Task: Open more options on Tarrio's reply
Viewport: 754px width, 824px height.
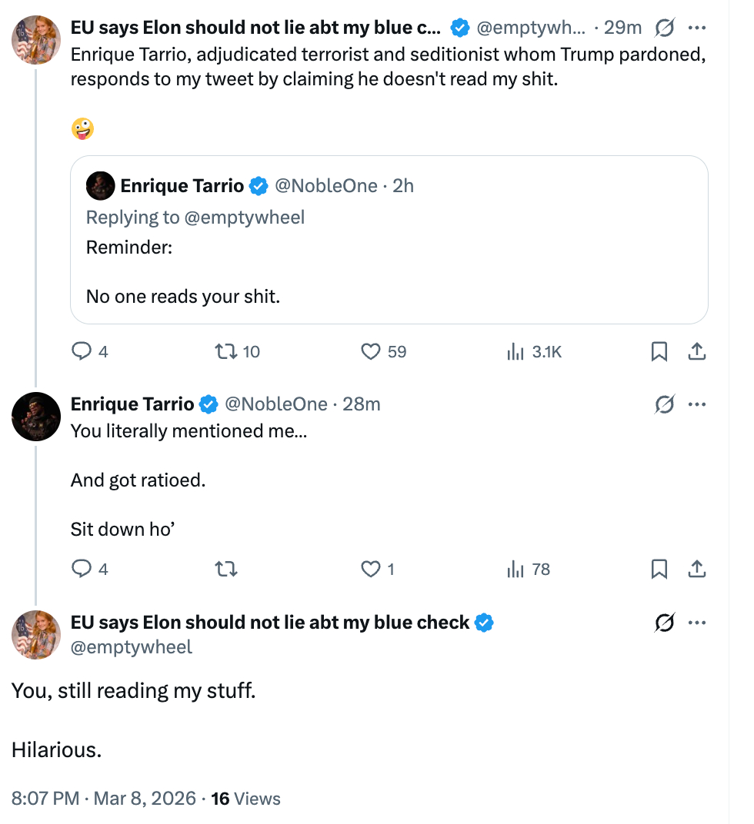Action: pos(697,404)
